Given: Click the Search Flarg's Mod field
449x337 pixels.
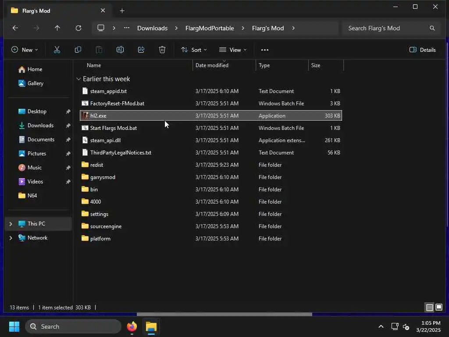Looking at the screenshot, I should [391, 28].
